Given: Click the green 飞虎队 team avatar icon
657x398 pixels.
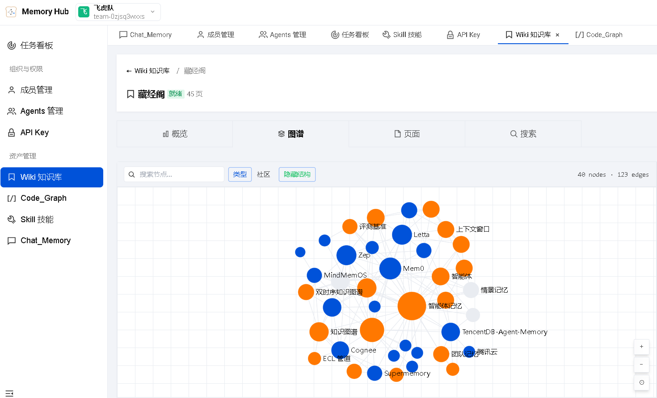Looking at the screenshot, I should click(x=84, y=12).
